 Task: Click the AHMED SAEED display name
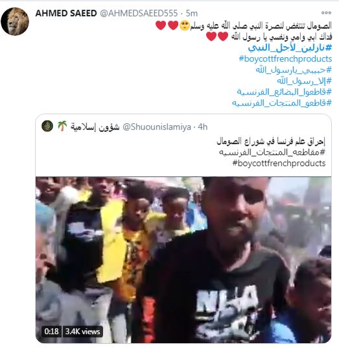(x=66, y=14)
